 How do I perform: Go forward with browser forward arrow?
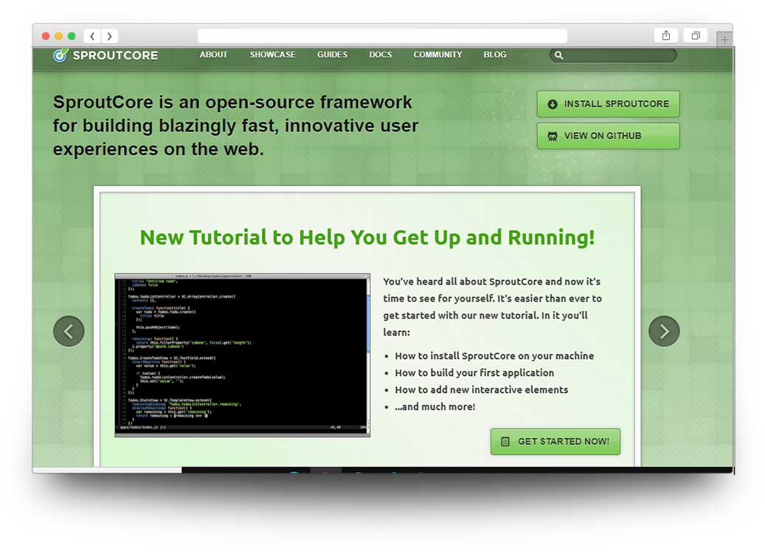pos(109,36)
